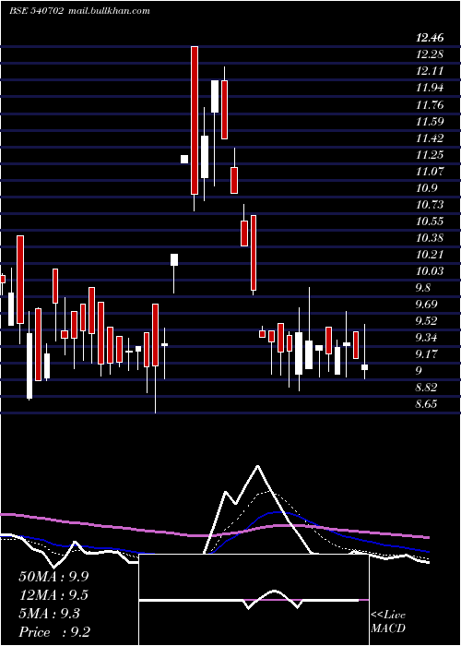Click the 10.03 price axis label

(x=430, y=271)
